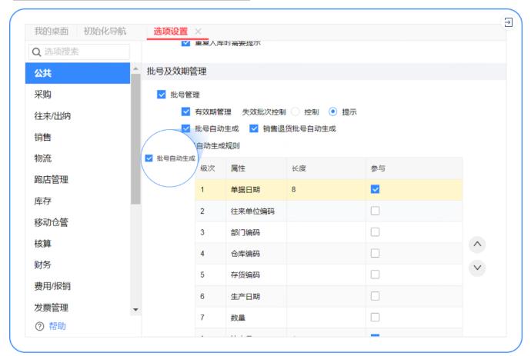Switch to the 初始化导航 tab
Screen dimensions: 531x356
pyautogui.click(x=105, y=32)
